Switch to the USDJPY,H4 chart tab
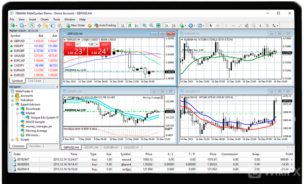This screenshot has height=184, width=304. [91, 147]
